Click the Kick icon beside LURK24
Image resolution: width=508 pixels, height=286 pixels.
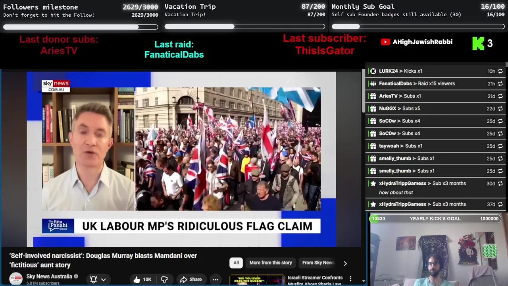(373, 71)
